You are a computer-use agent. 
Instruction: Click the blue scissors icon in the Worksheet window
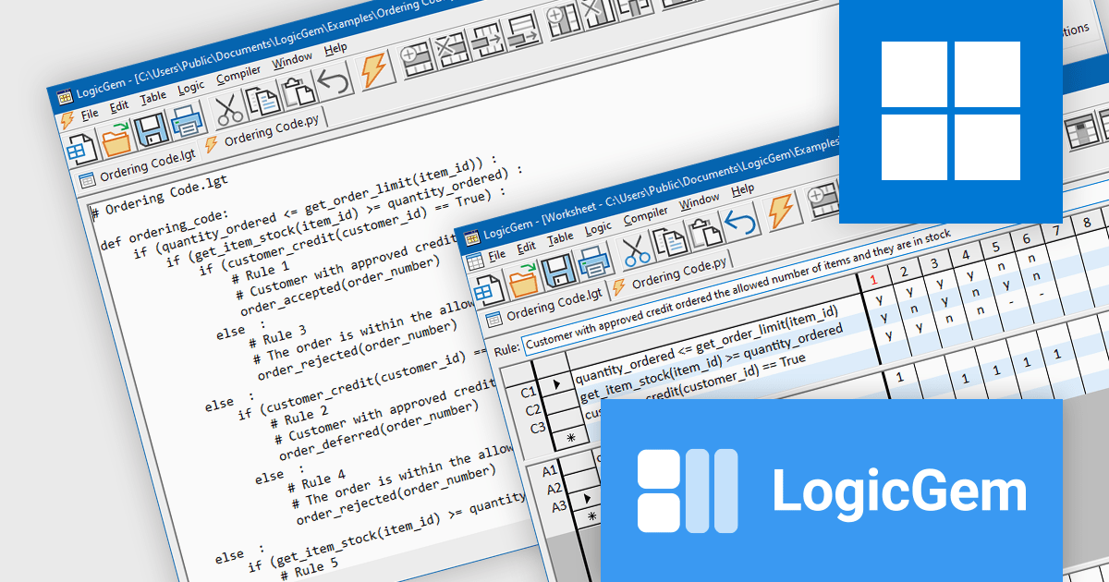(634, 251)
